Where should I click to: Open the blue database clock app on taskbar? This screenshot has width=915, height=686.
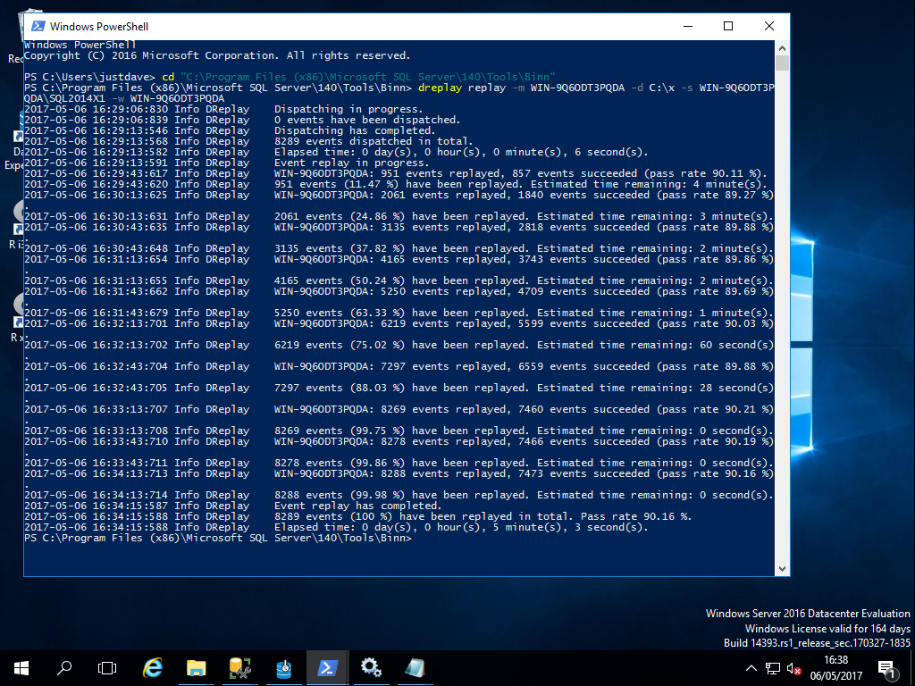click(283, 667)
